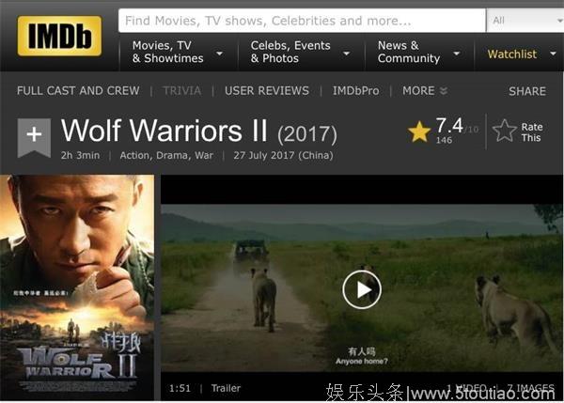This screenshot has width=564, height=403.
Task: Open FULL CAST AND CREW page
Action: (78, 90)
